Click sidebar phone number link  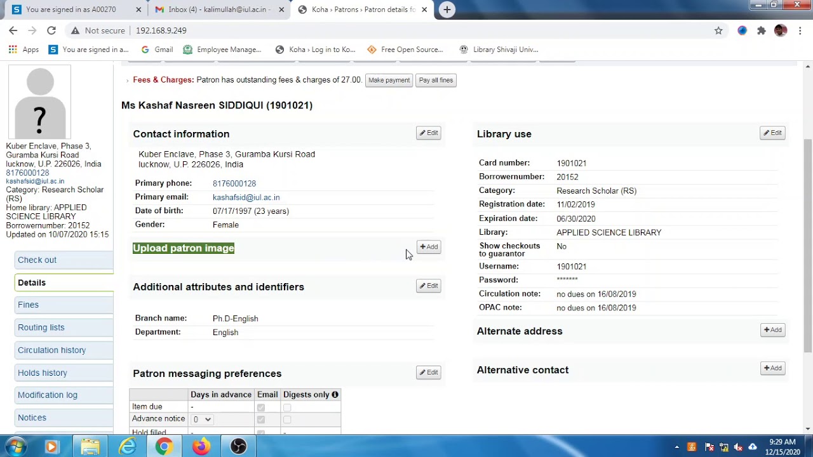(27, 173)
